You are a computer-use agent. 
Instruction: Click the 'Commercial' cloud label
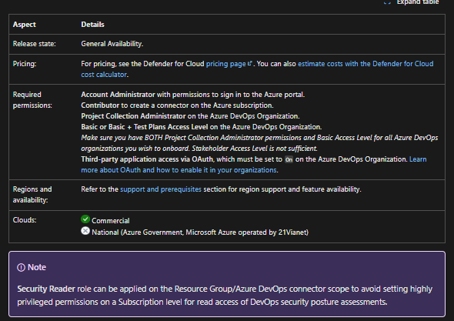click(111, 221)
